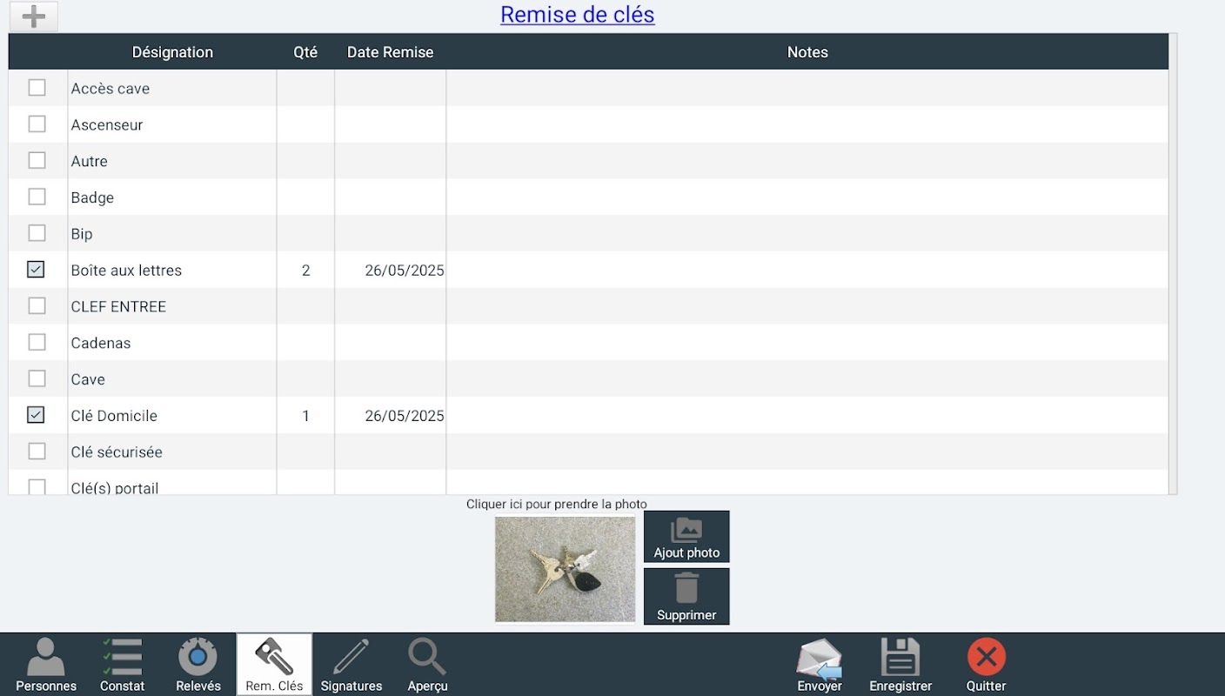
Task: Open the keys photo thumbnail
Action: pyautogui.click(x=565, y=569)
